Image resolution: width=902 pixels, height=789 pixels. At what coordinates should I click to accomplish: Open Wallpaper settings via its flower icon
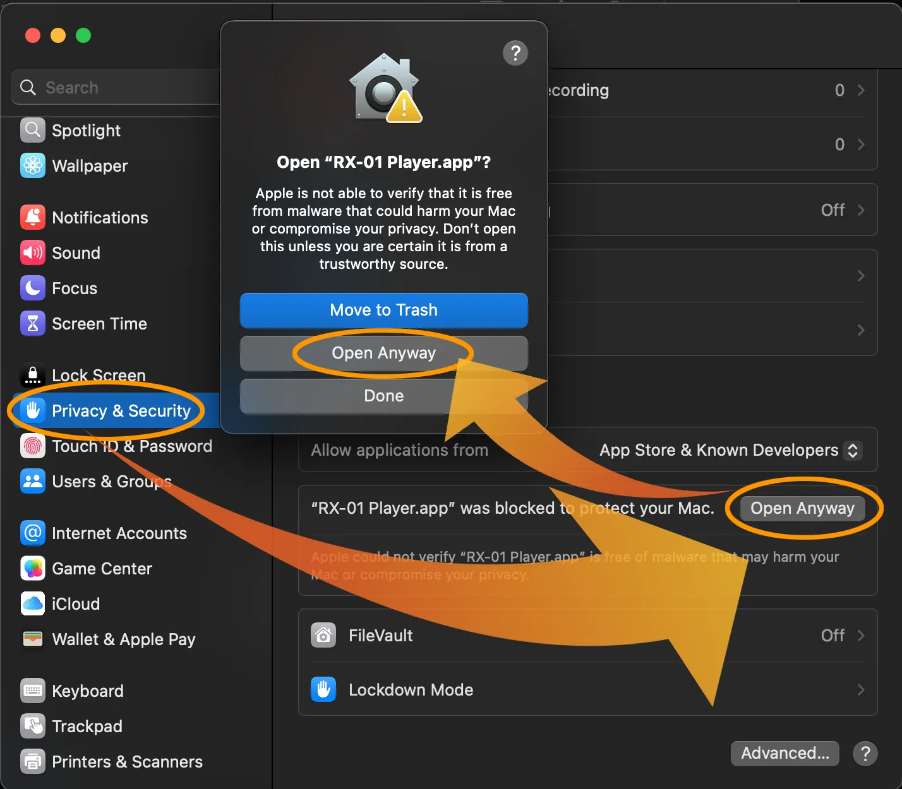point(33,165)
